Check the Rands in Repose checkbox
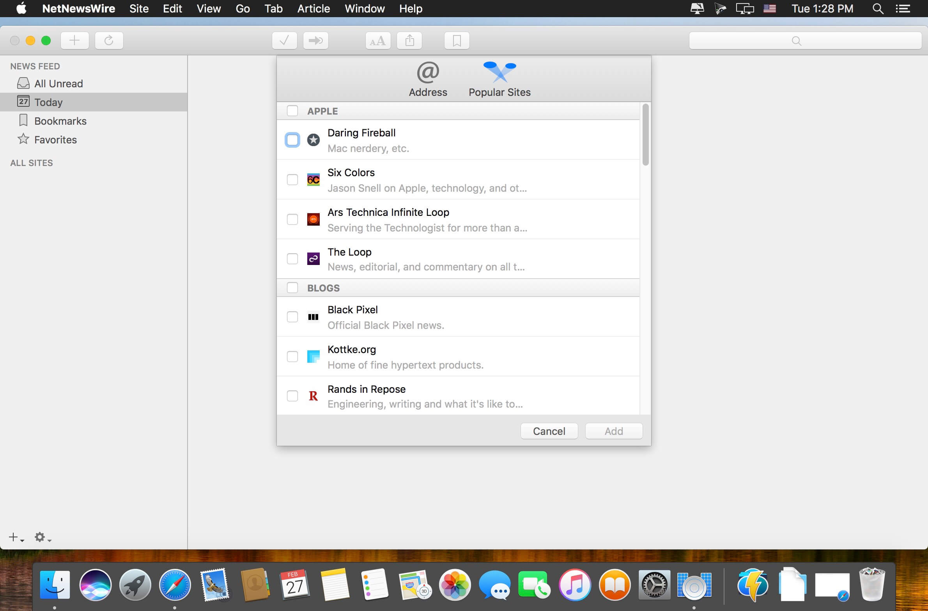 pos(292,396)
